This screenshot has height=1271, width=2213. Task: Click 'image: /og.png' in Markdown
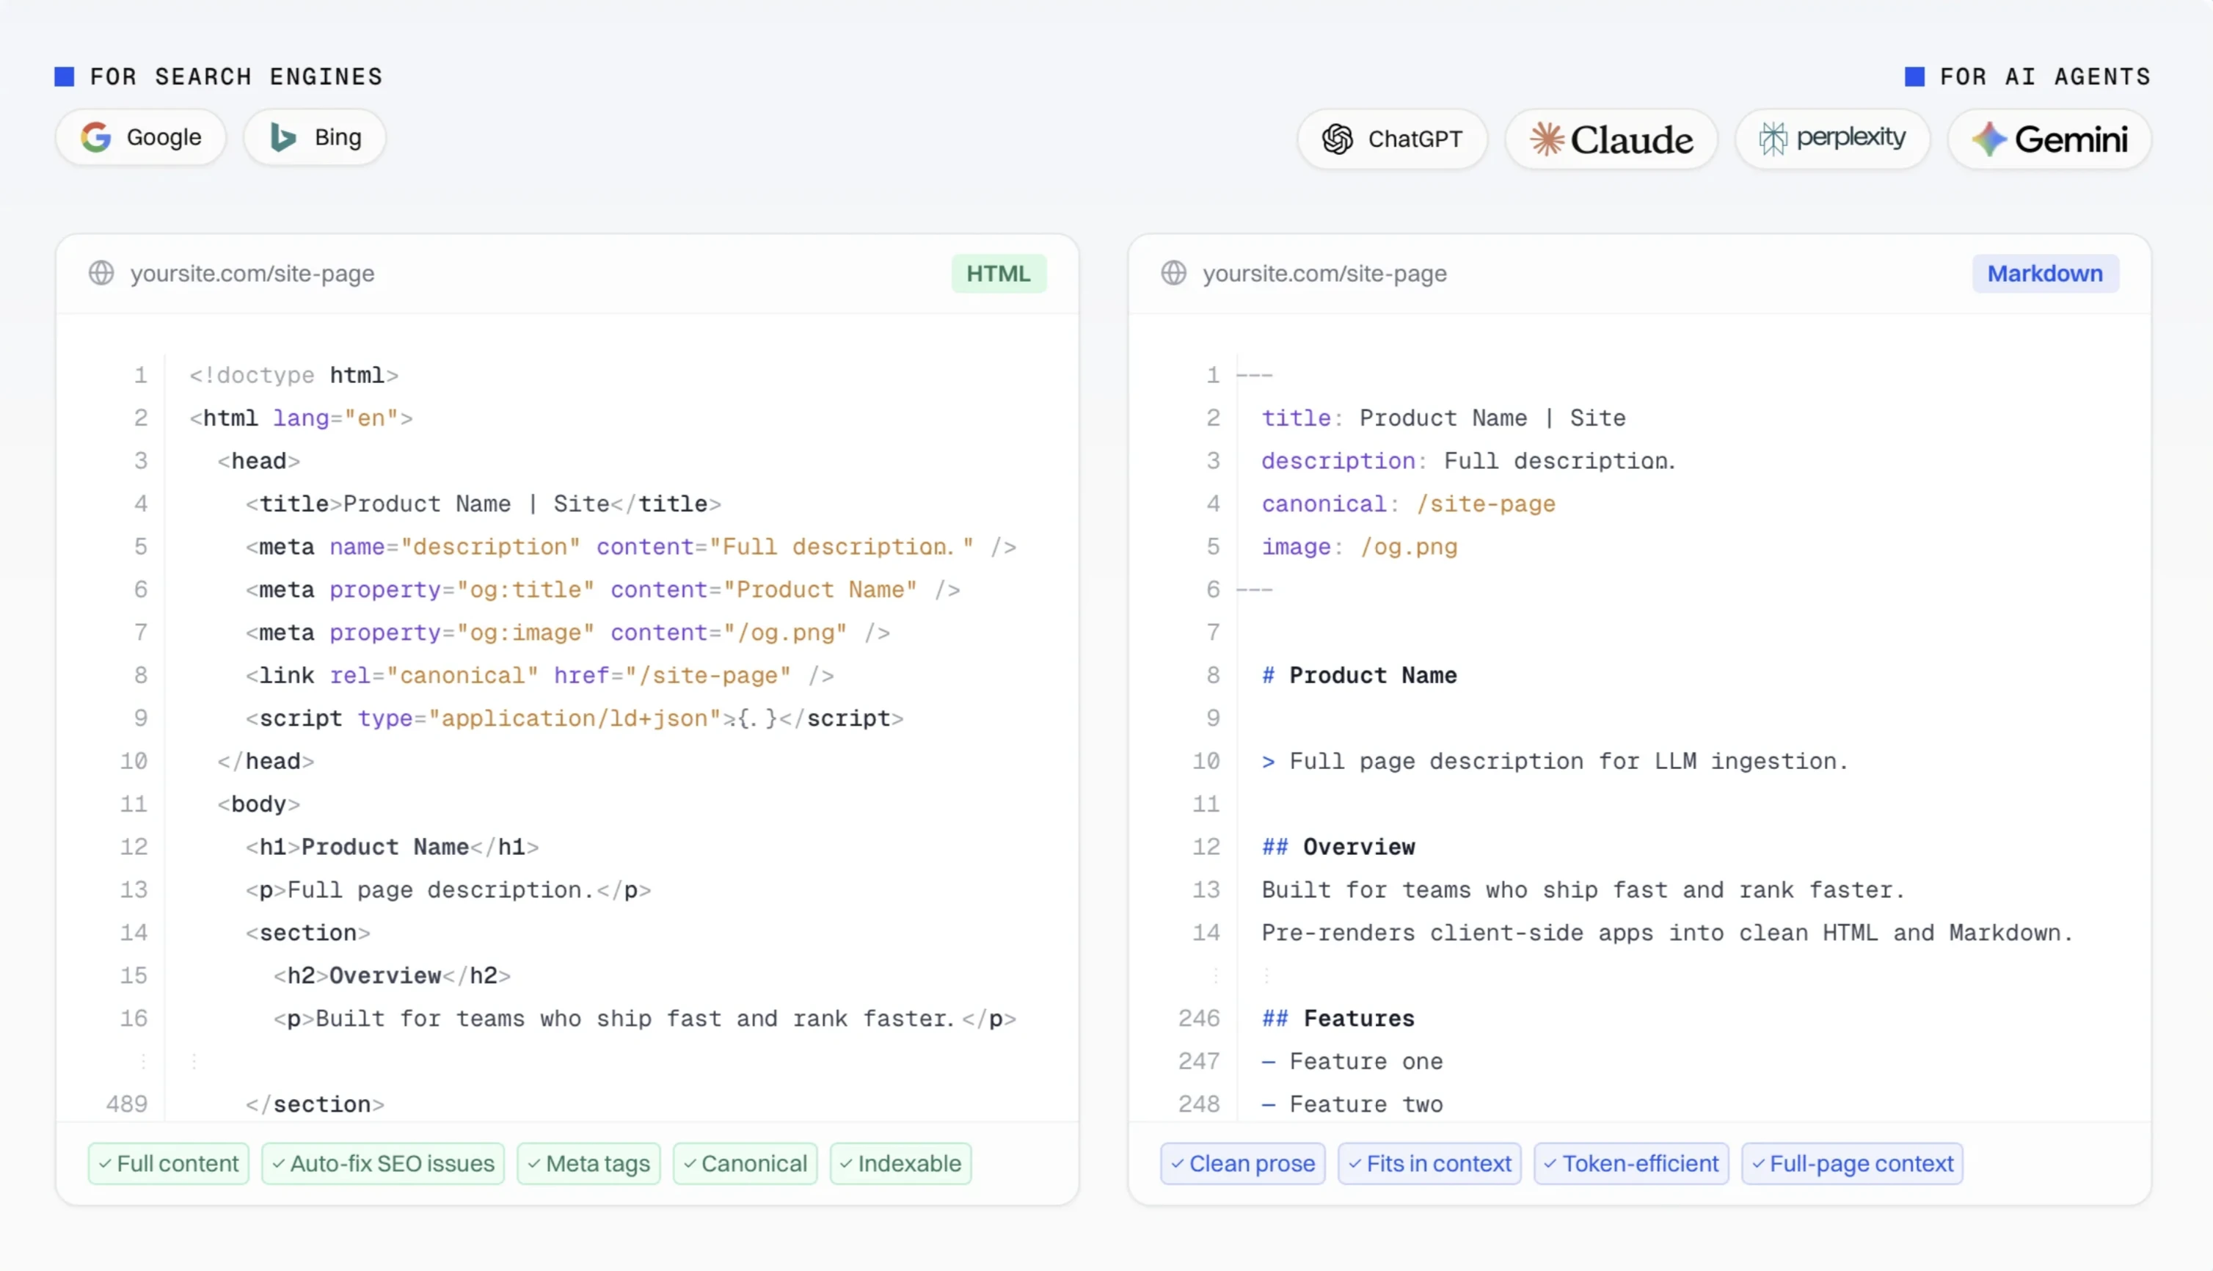(1360, 547)
